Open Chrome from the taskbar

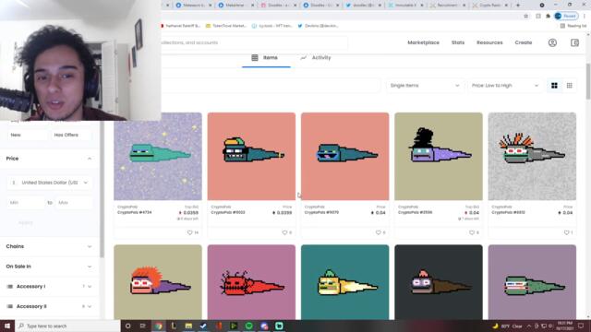pos(158,326)
